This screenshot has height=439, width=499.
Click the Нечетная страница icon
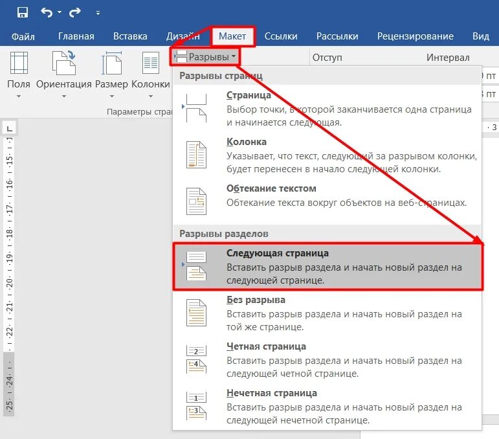(x=196, y=406)
